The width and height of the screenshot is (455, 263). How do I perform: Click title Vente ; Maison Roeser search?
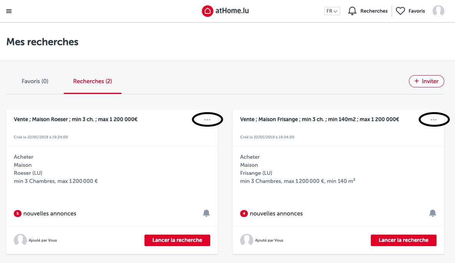coord(75,119)
